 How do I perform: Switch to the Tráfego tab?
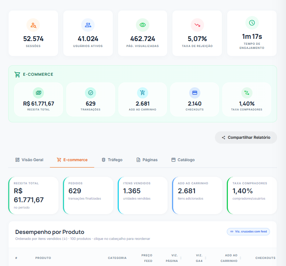pyautogui.click(x=112, y=160)
